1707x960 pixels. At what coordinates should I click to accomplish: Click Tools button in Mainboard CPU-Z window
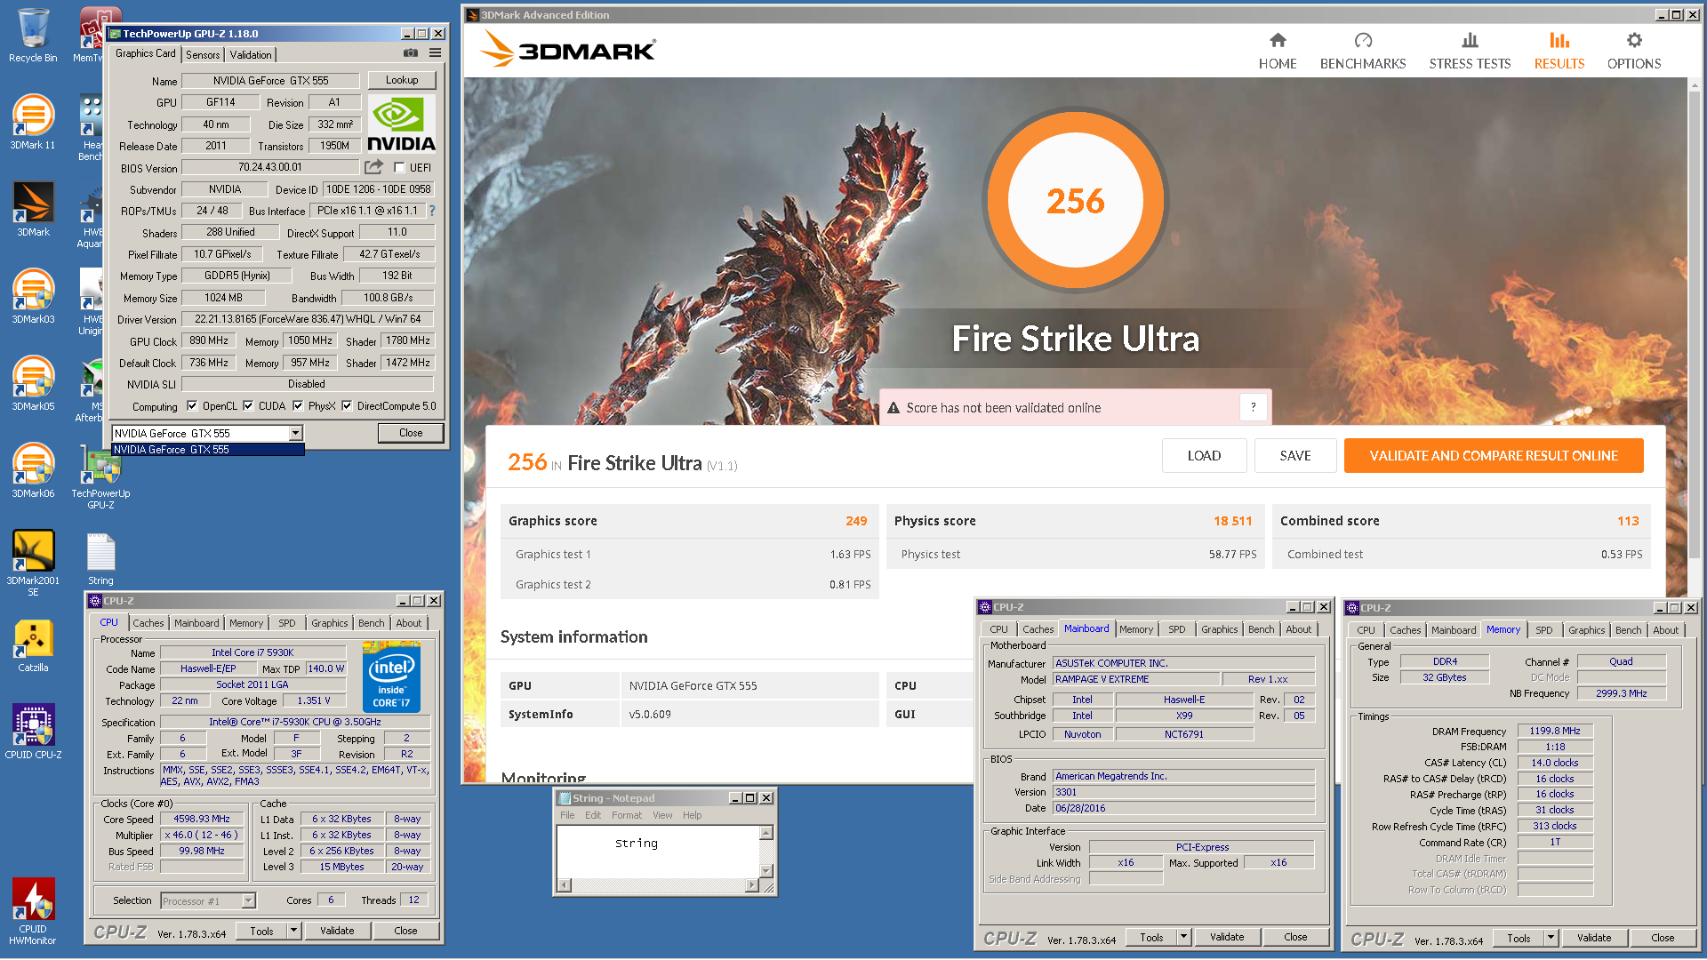(x=1151, y=937)
